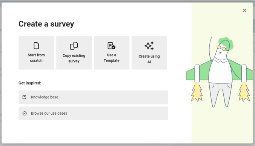The image size is (255, 146).
Task: Open Browse our use cases link
Action: coord(93,113)
